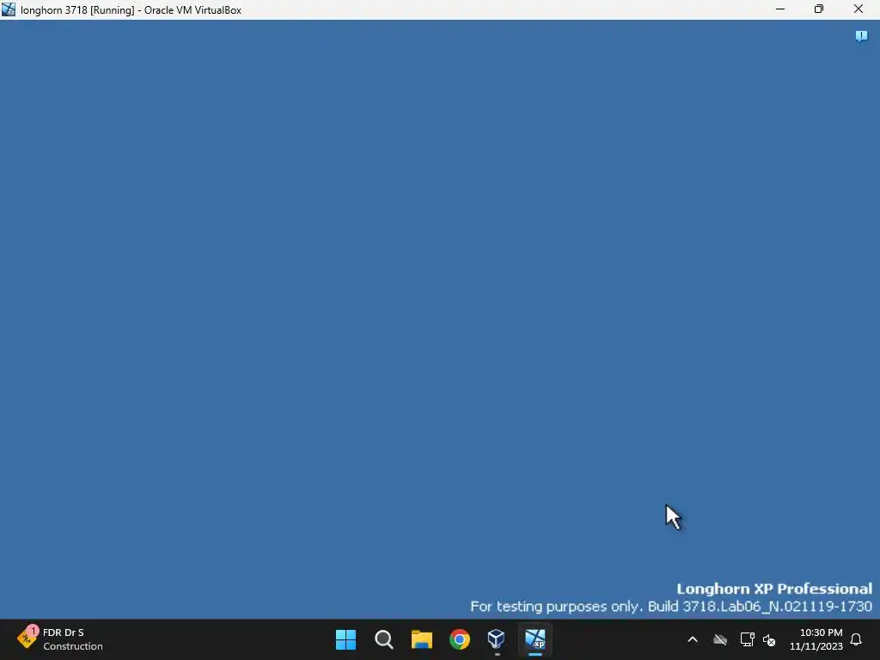The height and width of the screenshot is (660, 880).
Task: Open taskbar Search
Action: pos(384,639)
